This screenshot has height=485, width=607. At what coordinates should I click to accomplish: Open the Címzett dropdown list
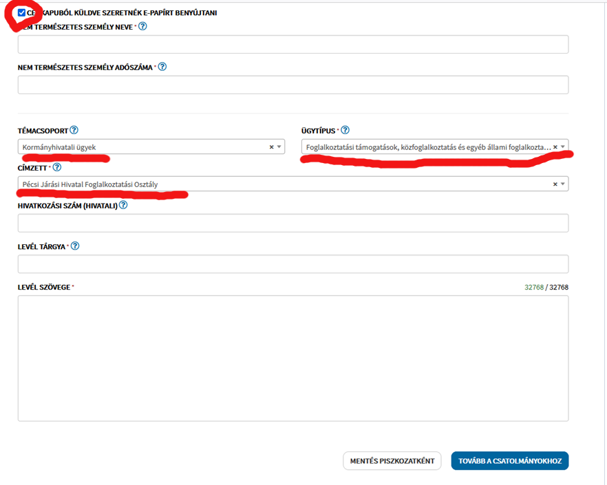coord(563,184)
